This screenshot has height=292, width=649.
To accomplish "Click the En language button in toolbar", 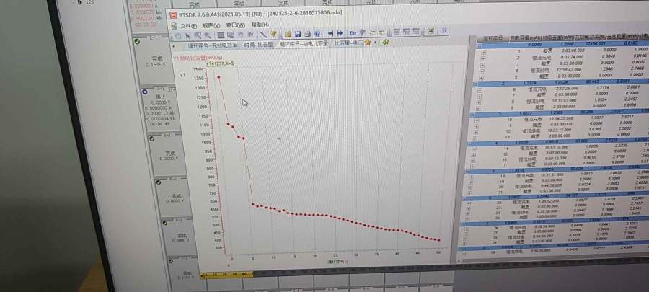I will coord(353,32).
